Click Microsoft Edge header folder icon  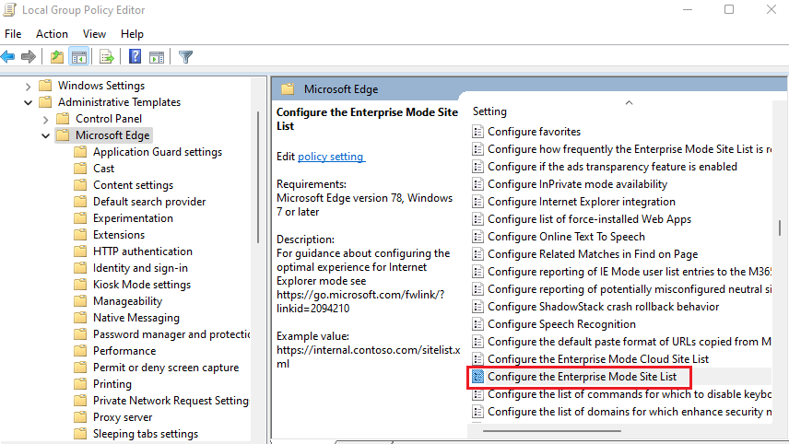[288, 89]
